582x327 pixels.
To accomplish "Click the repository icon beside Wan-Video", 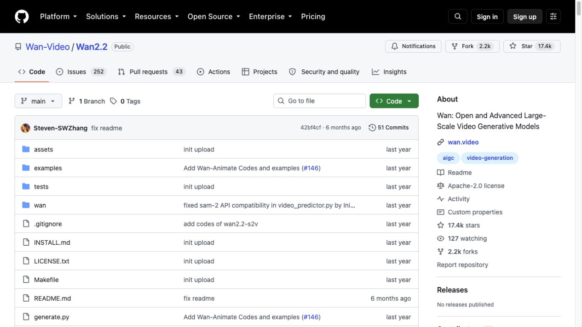I will click(x=18, y=47).
